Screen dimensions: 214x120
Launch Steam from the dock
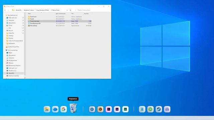coord(159,109)
